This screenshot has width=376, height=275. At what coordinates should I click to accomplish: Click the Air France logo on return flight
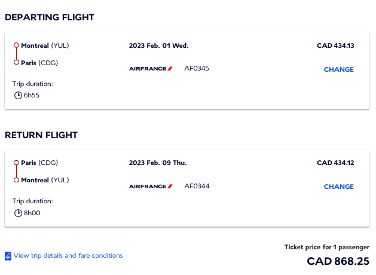pyautogui.click(x=151, y=187)
